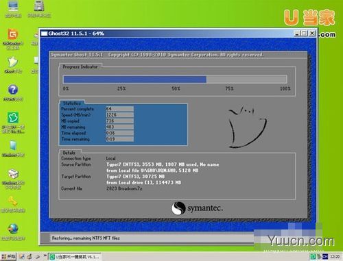The height and width of the screenshot is (261, 343).
Task: Click the Ghost32 title bar system icon
Action: pos(44,34)
